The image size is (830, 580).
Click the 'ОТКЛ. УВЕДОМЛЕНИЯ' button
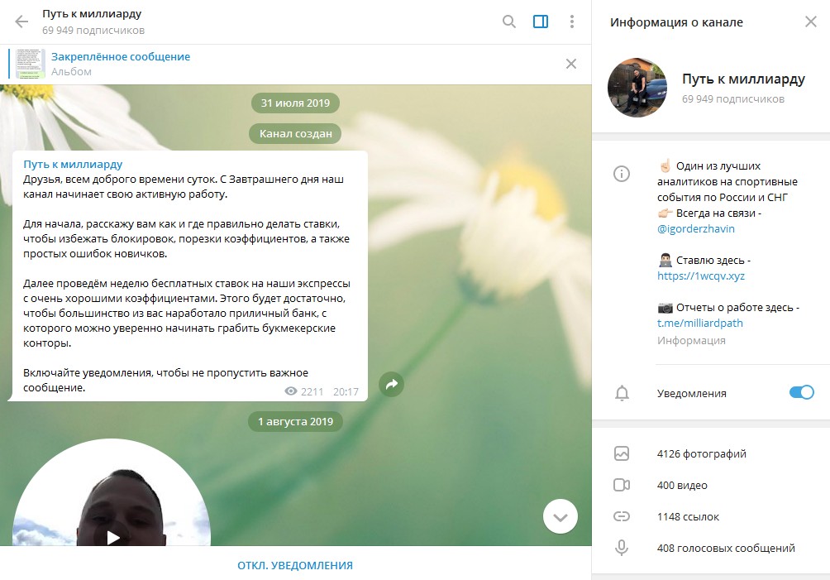click(x=295, y=565)
